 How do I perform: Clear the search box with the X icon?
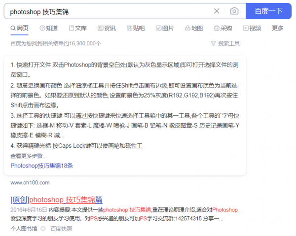(217, 11)
